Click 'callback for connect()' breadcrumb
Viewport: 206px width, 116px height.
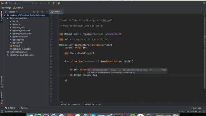70,104
